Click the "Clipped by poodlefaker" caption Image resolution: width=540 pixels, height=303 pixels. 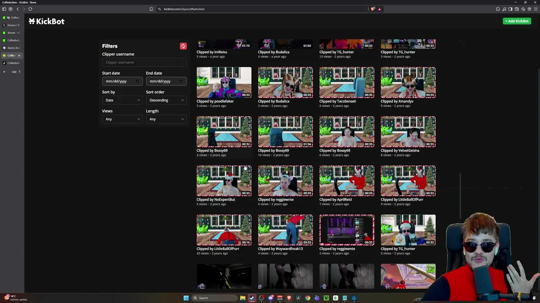(x=215, y=101)
